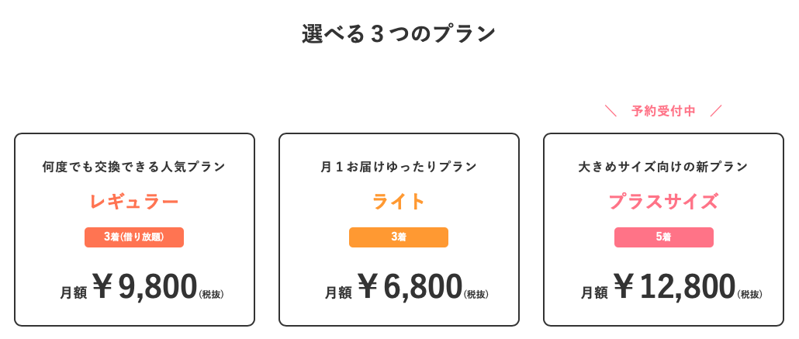Click 月額 label in ライト card
This screenshot has height=339, width=799.
[339, 293]
